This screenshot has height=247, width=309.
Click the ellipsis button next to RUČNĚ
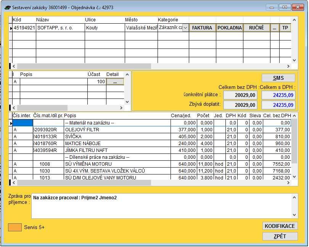pyautogui.click(x=275, y=28)
